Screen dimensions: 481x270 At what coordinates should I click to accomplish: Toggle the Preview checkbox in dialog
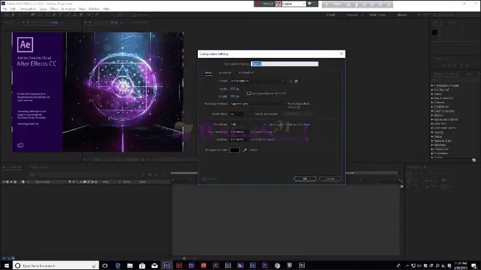coord(203,178)
